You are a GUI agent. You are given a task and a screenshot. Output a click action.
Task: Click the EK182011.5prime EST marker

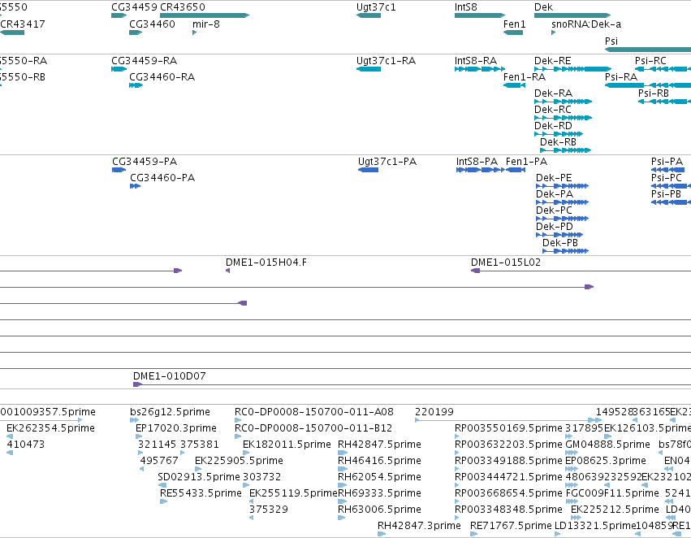point(246,453)
